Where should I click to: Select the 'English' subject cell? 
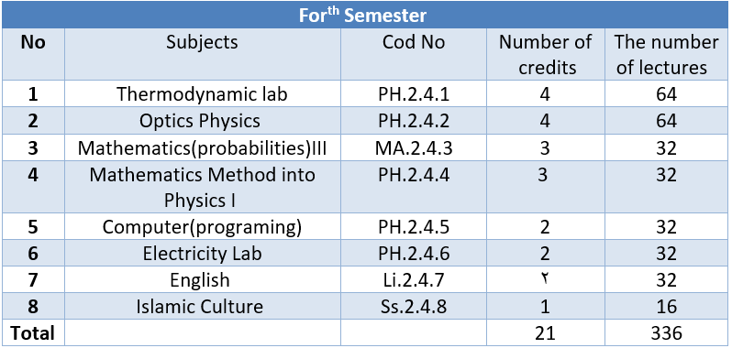tap(202, 280)
